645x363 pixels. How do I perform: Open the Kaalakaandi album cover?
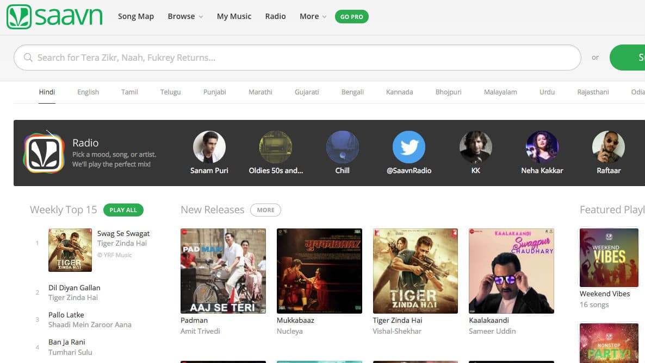coord(511,271)
